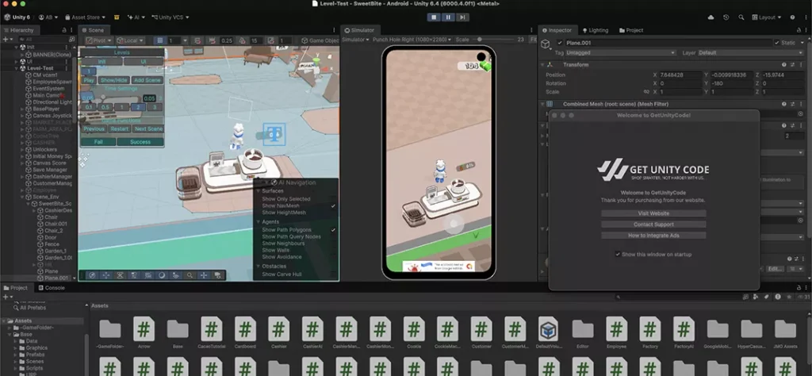This screenshot has height=376, width=812.
Task: Click Contact Support button
Action: pos(653,224)
